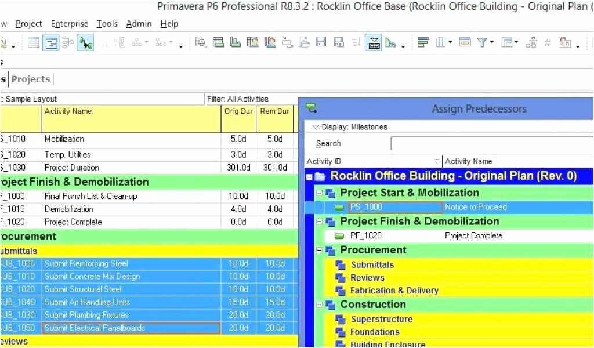Click the columns icon in toolbar
The image size is (594, 348).
pyautogui.click(x=441, y=42)
